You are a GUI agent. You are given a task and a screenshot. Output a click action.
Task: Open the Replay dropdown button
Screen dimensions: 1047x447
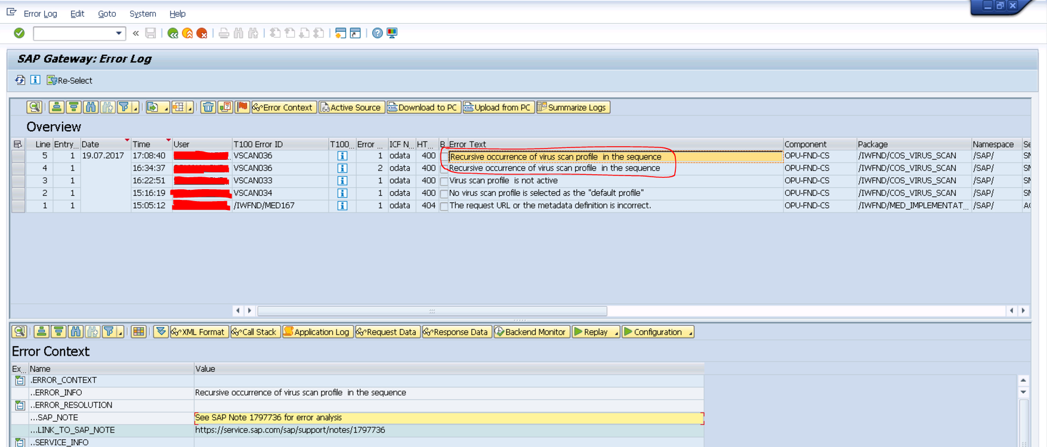595,332
